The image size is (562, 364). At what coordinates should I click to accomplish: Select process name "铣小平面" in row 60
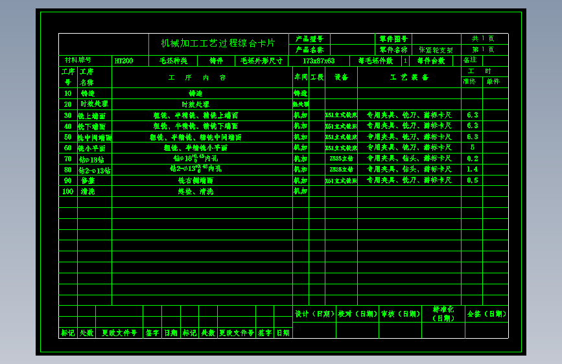coord(92,148)
